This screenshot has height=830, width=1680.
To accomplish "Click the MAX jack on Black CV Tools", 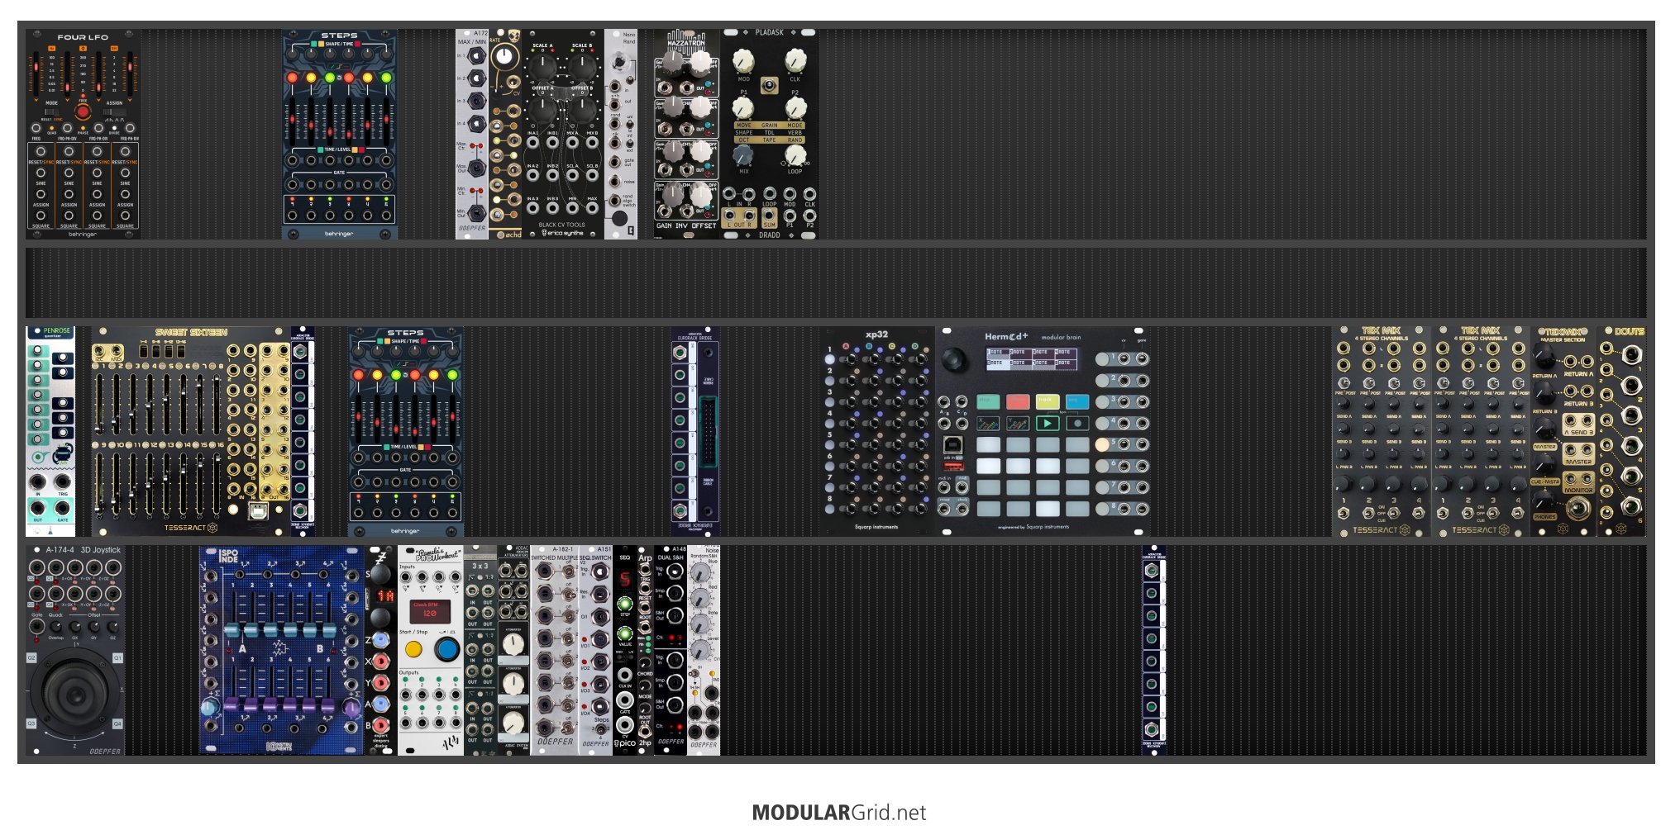I will 592,210.
